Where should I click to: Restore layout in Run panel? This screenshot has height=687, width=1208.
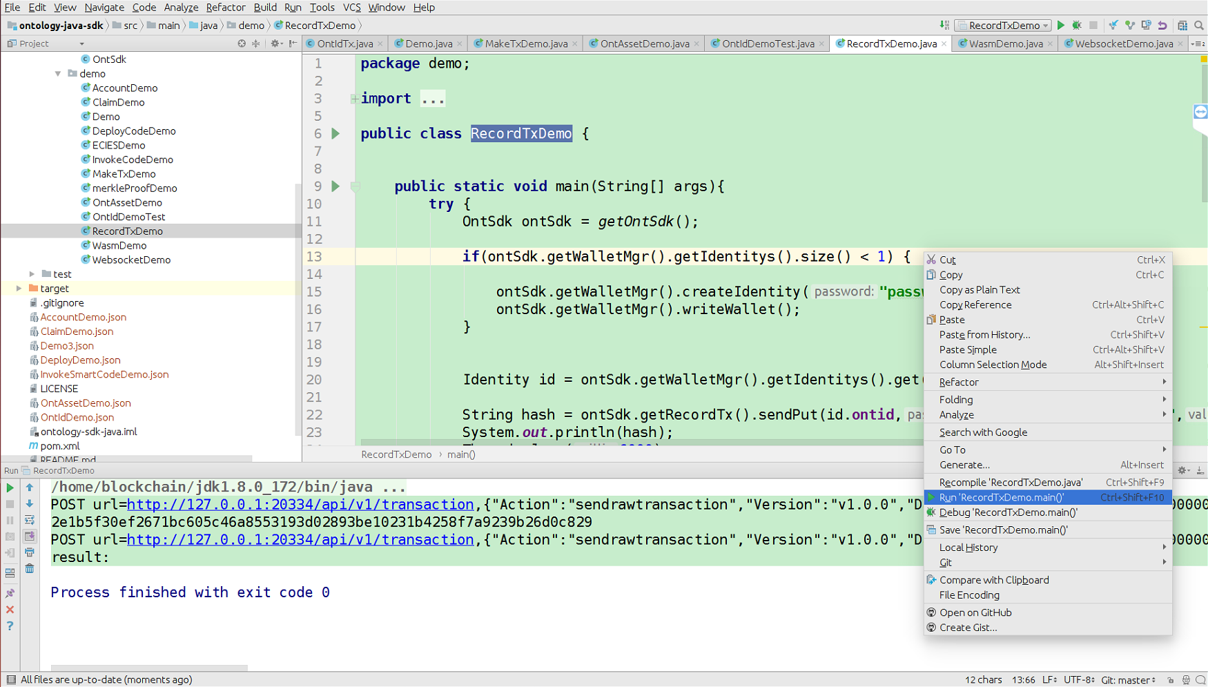[x=10, y=572]
